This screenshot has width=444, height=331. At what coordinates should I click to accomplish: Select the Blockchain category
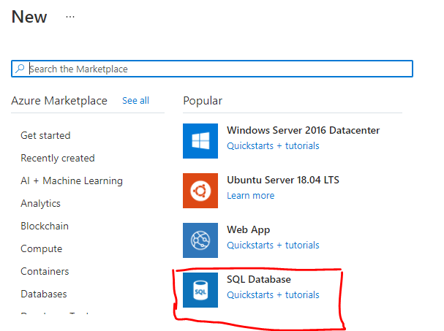click(x=45, y=226)
